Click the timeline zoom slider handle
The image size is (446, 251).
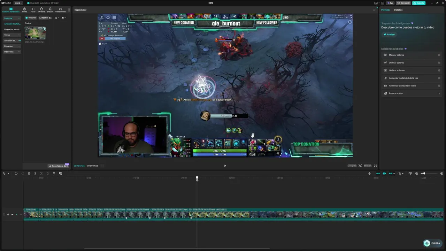point(424,173)
